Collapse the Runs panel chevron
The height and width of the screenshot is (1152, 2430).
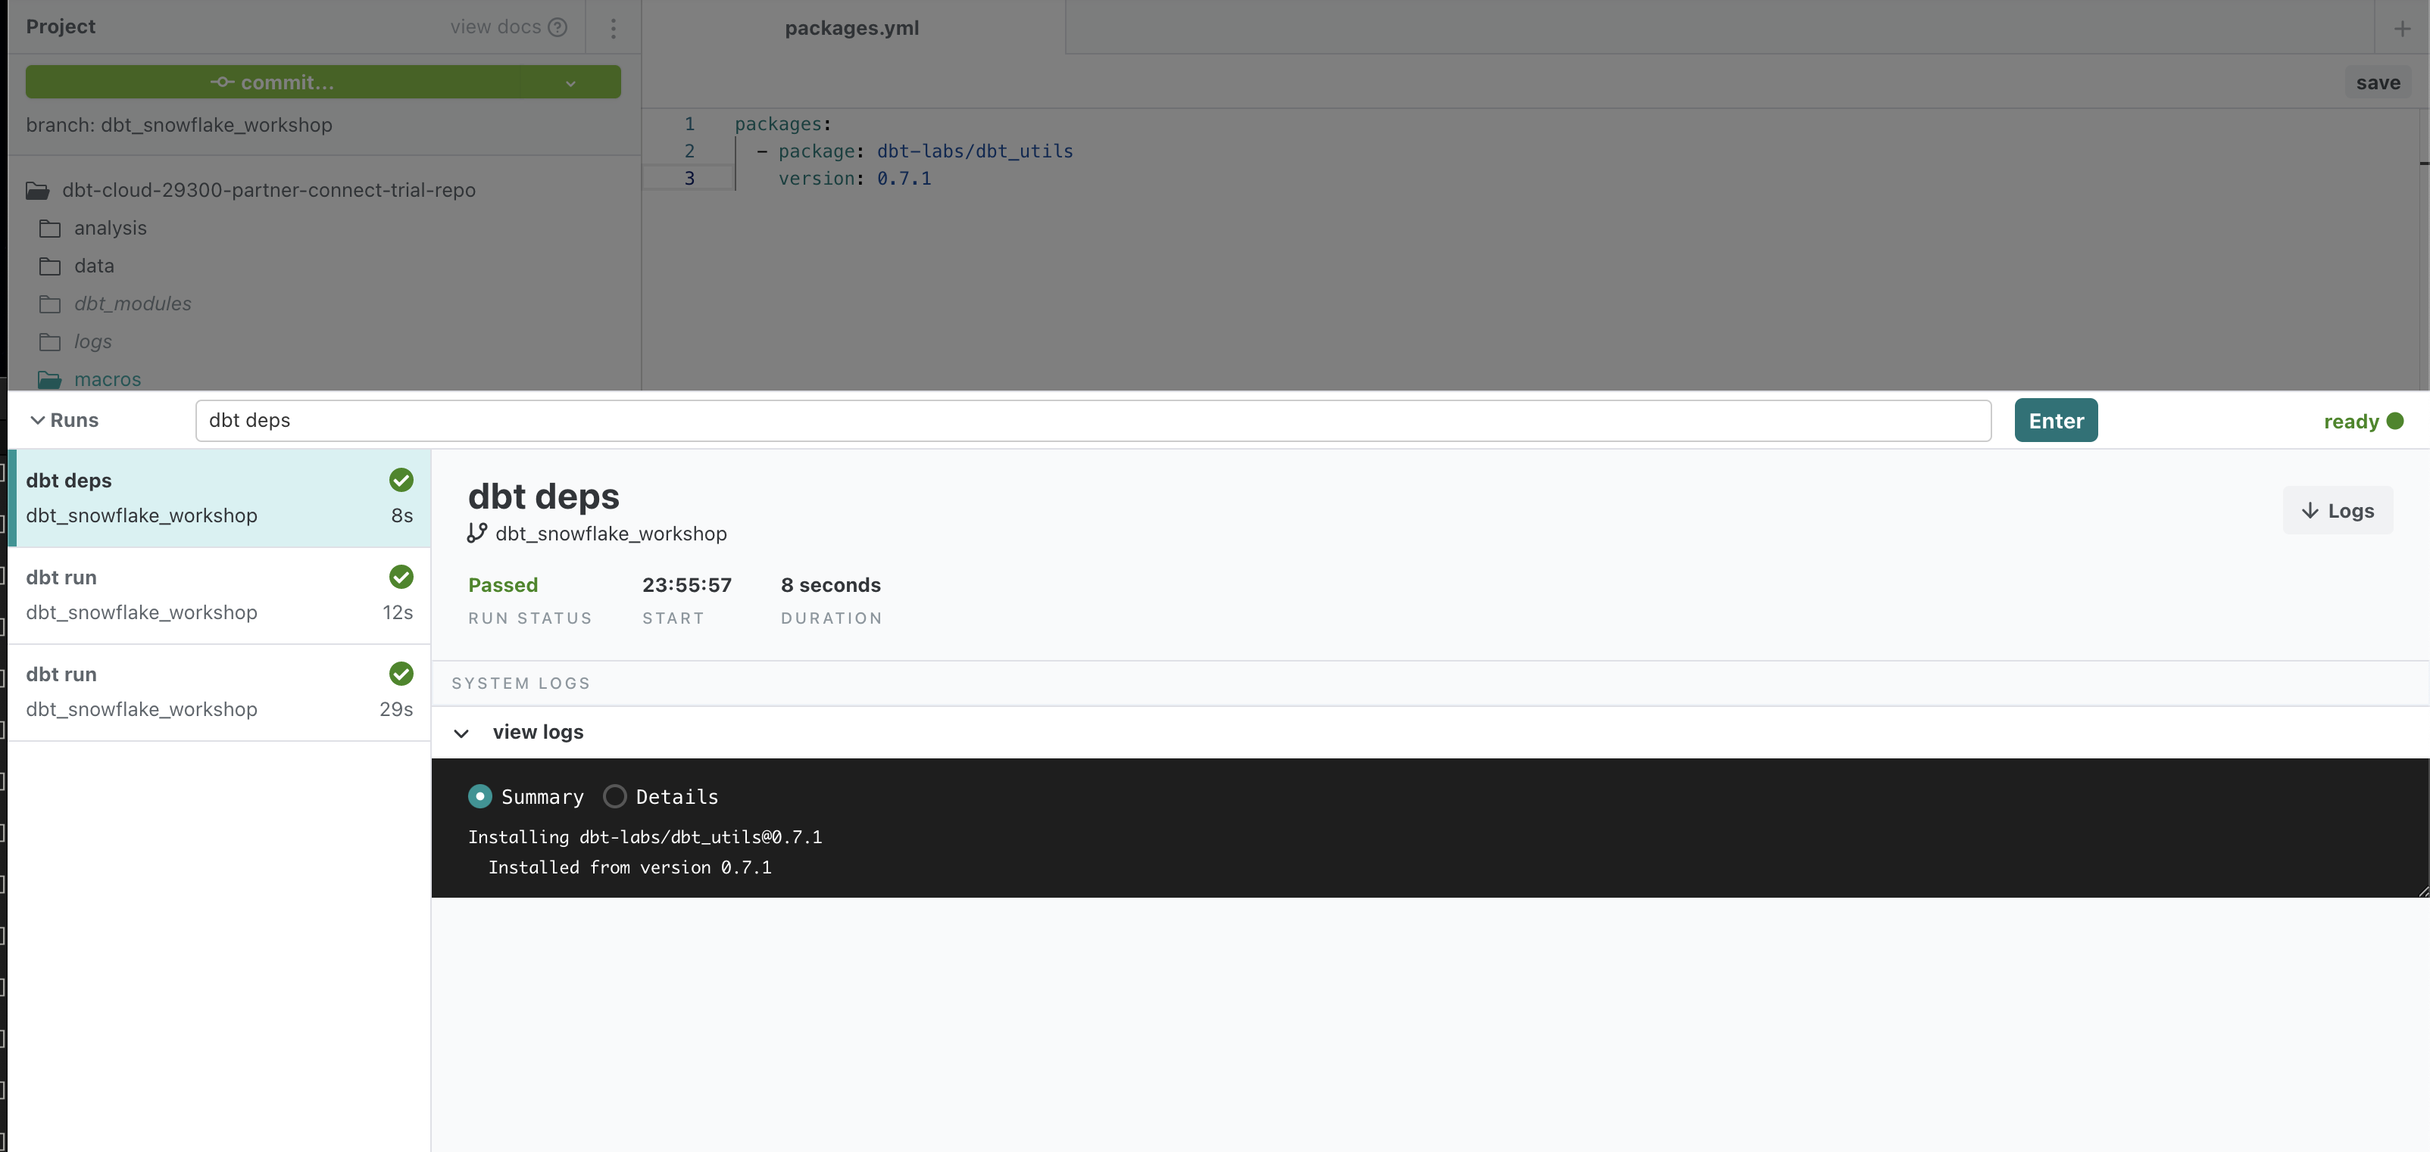[38, 420]
